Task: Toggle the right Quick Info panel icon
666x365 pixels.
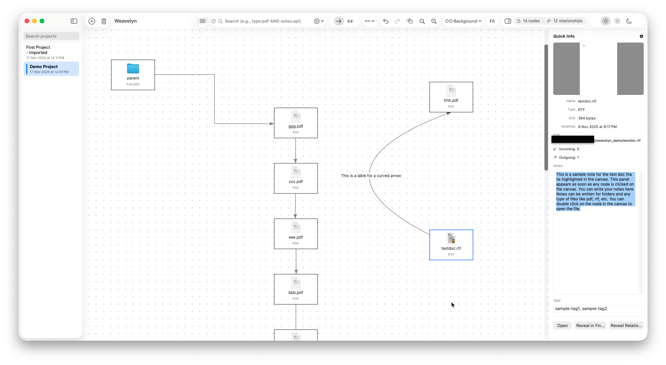Action: pyautogui.click(x=508, y=21)
